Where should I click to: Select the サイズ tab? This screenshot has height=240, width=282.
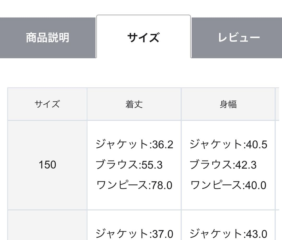coord(143,38)
